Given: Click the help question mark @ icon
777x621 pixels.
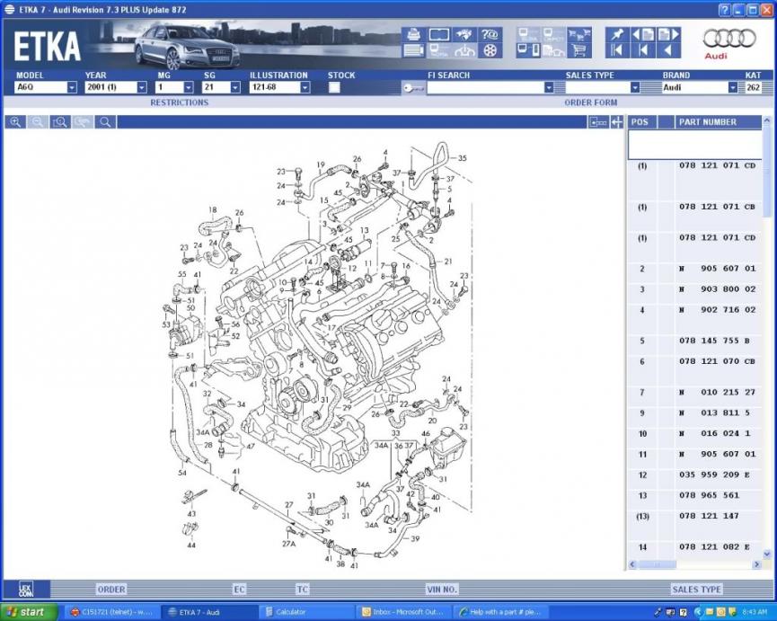Looking at the screenshot, I should click(490, 34).
